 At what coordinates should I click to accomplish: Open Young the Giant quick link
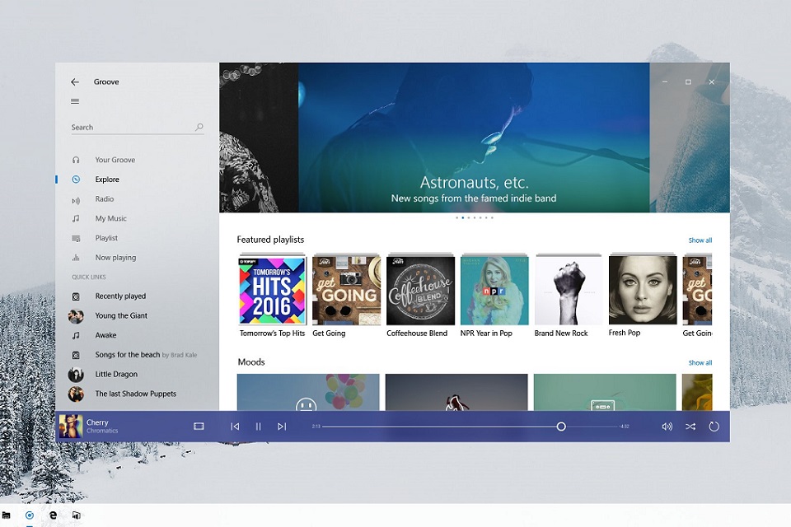tap(121, 315)
